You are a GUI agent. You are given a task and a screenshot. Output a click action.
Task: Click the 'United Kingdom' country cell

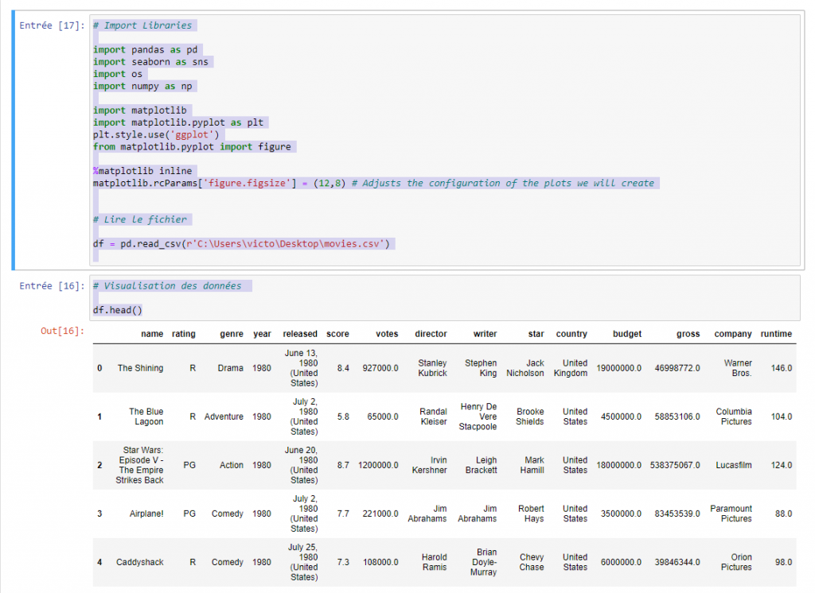[x=571, y=368]
